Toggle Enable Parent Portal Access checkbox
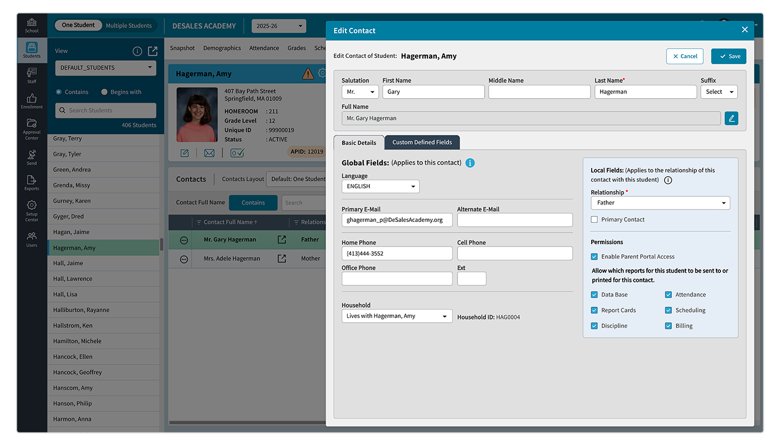The image size is (780, 446). (x=594, y=257)
